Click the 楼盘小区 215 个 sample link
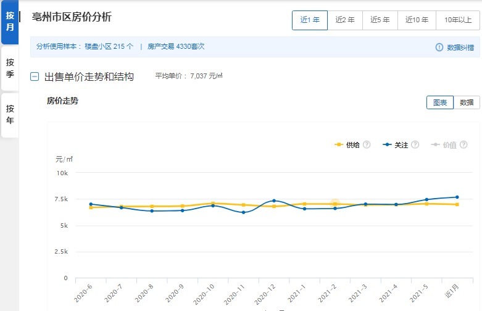Image resolution: width=482 pixels, height=311 pixels. click(x=109, y=46)
